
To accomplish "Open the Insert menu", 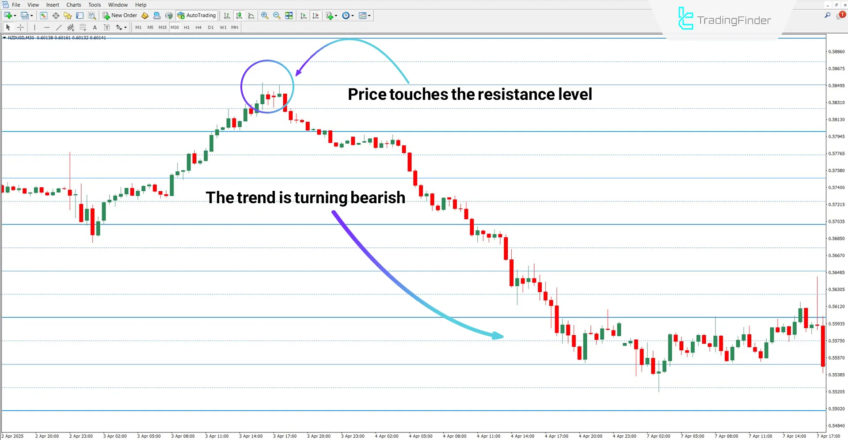I will tap(53, 5).
